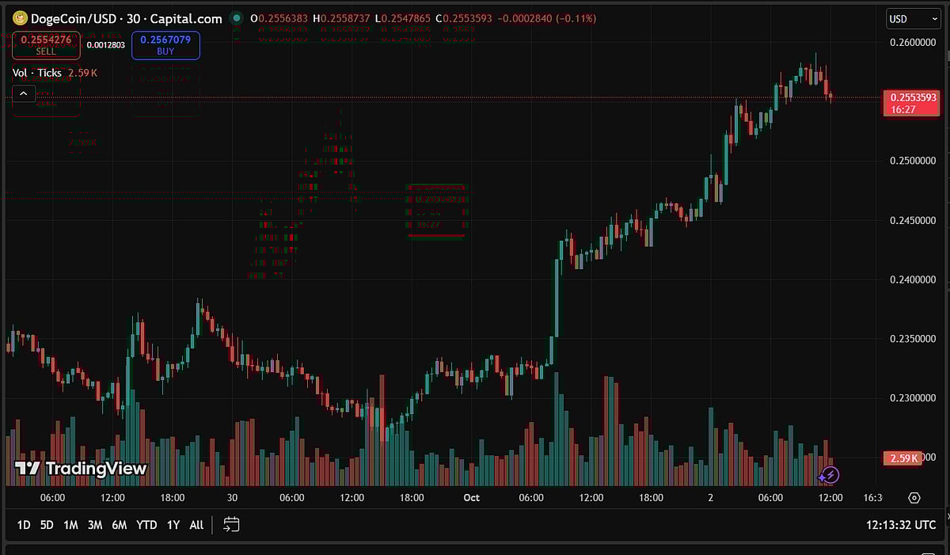Image resolution: width=950 pixels, height=555 pixels.
Task: Collapse the SELL/BUY panel with the chevron
Action: tap(23, 93)
